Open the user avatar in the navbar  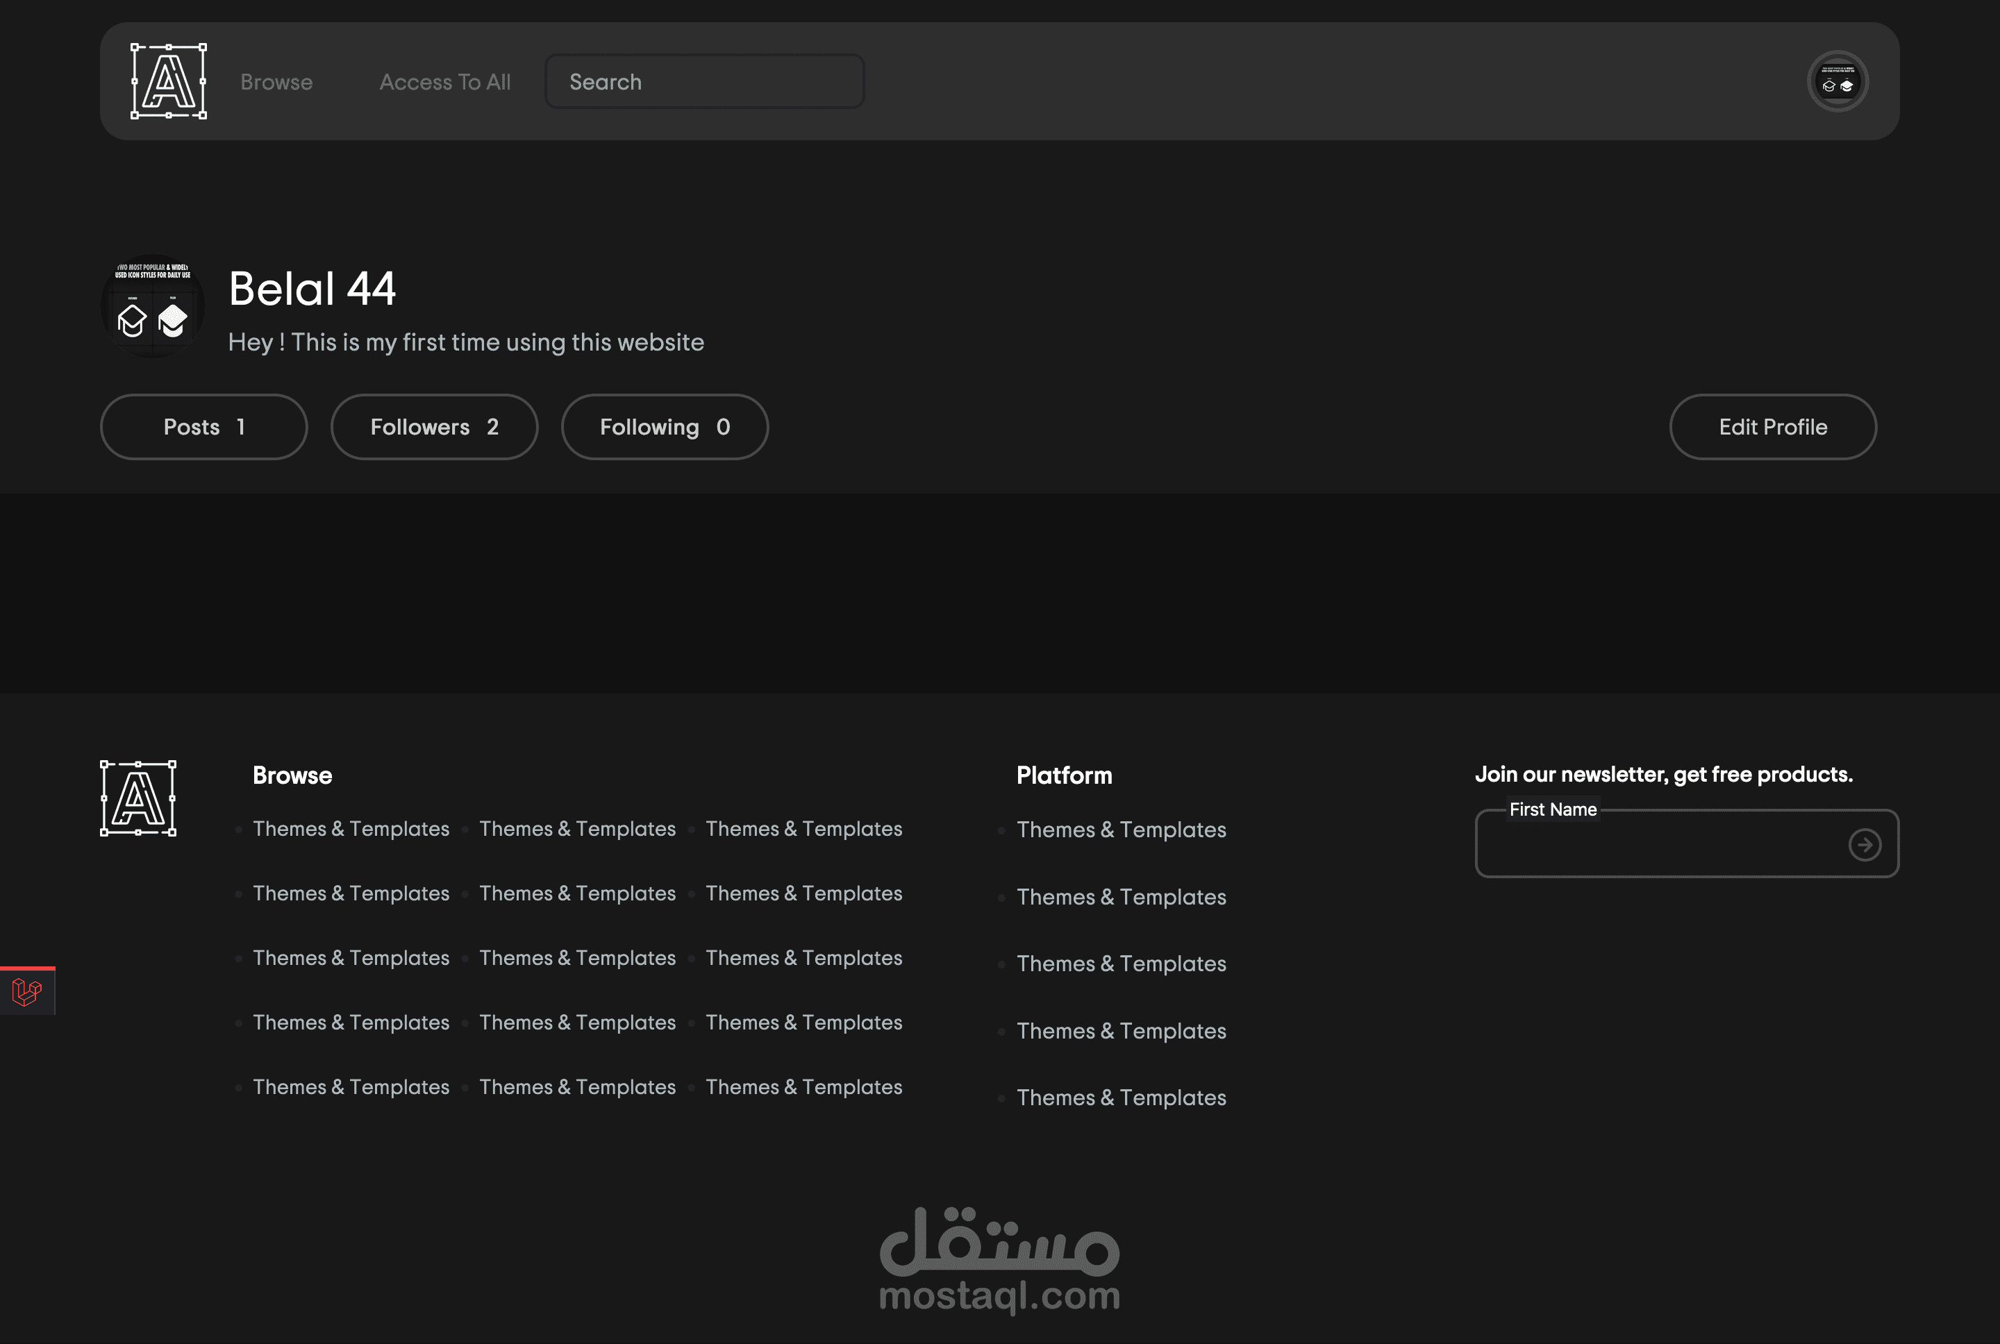pyautogui.click(x=1837, y=81)
